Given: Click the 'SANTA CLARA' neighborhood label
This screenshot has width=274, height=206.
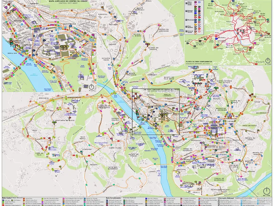Looking at the screenshot, I should tap(115, 148).
